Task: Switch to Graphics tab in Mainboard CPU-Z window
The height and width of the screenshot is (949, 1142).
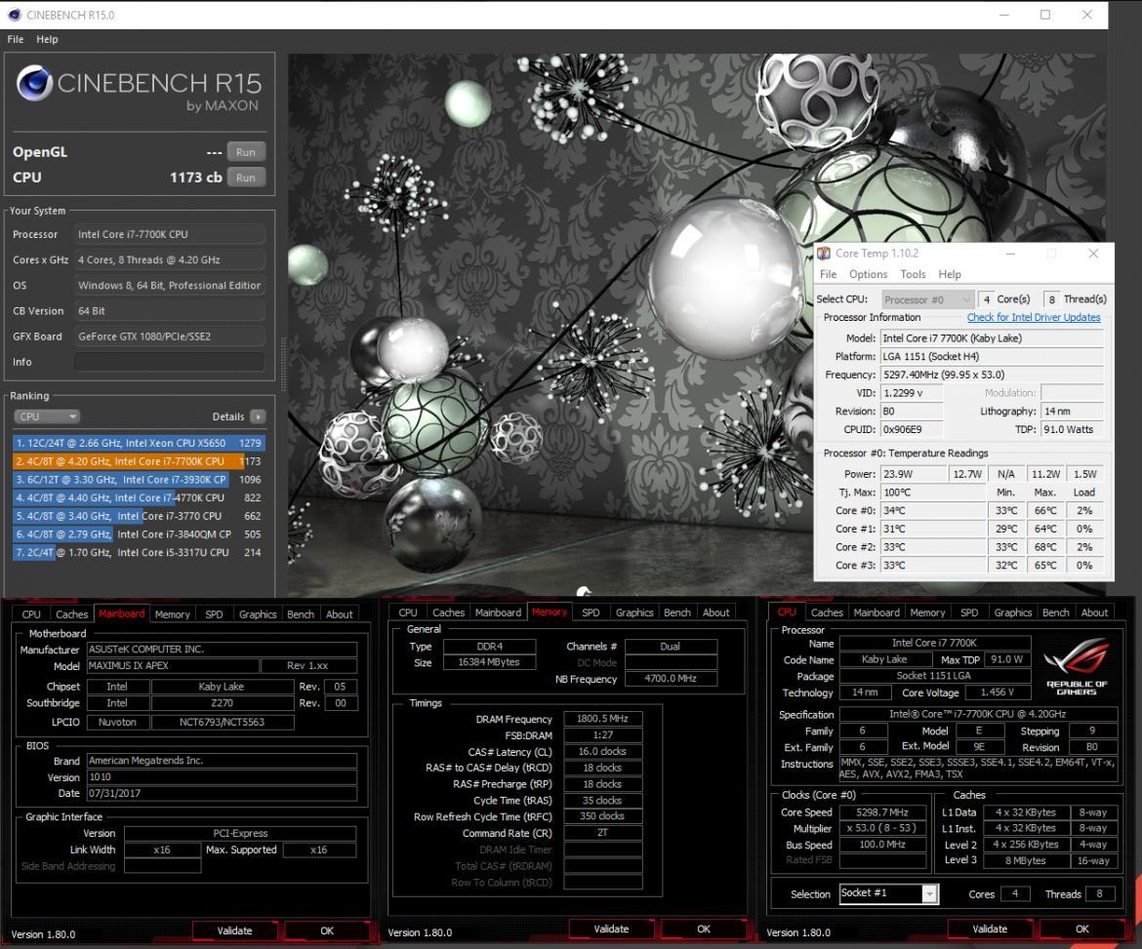Action: click(x=258, y=614)
